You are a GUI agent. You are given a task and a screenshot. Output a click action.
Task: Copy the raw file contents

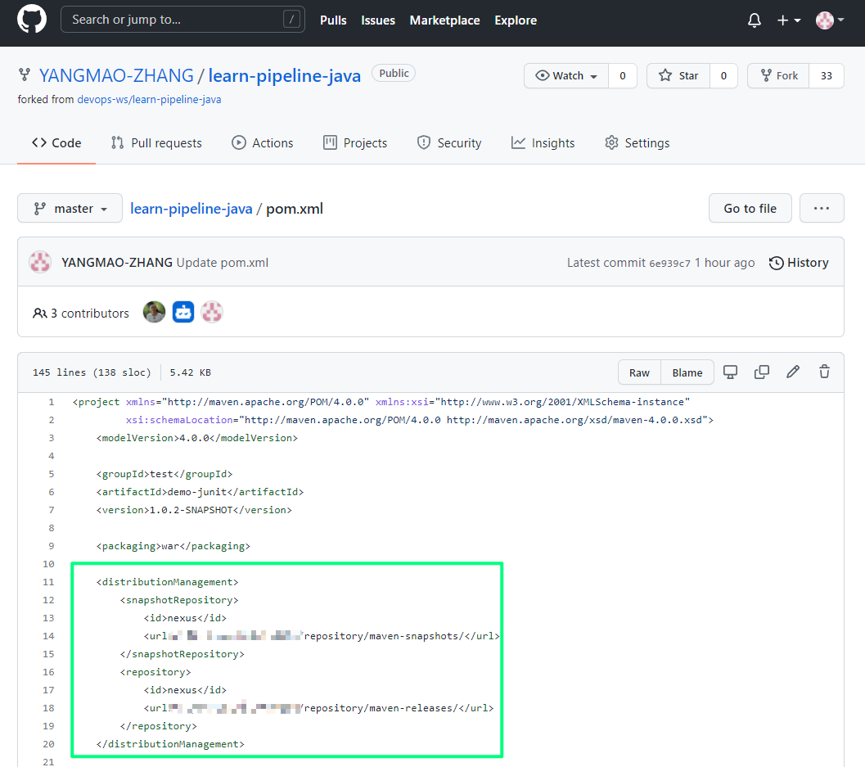(762, 372)
